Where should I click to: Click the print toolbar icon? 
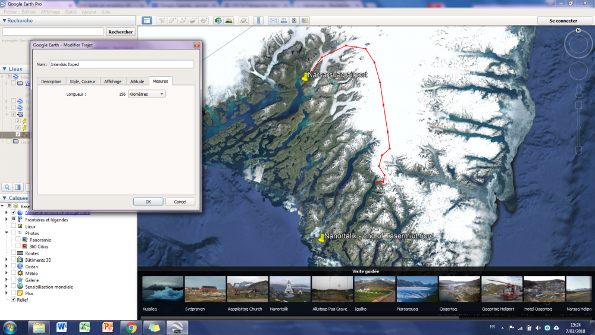pyautogui.click(x=283, y=20)
